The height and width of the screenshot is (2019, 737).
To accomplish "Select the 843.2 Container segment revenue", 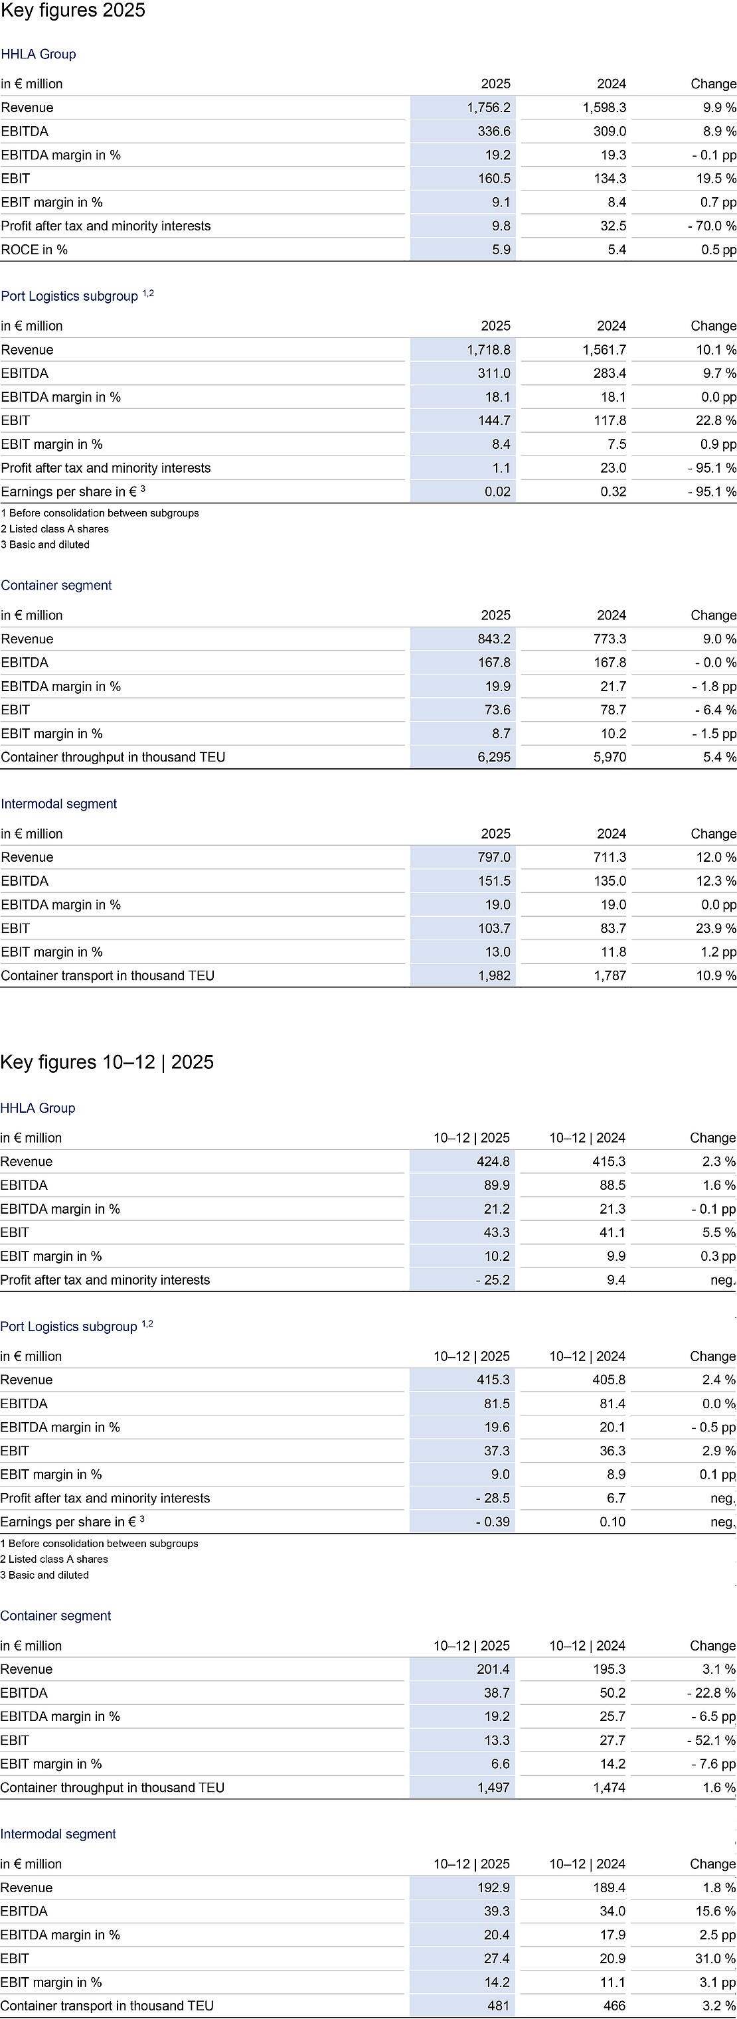I will click(494, 639).
